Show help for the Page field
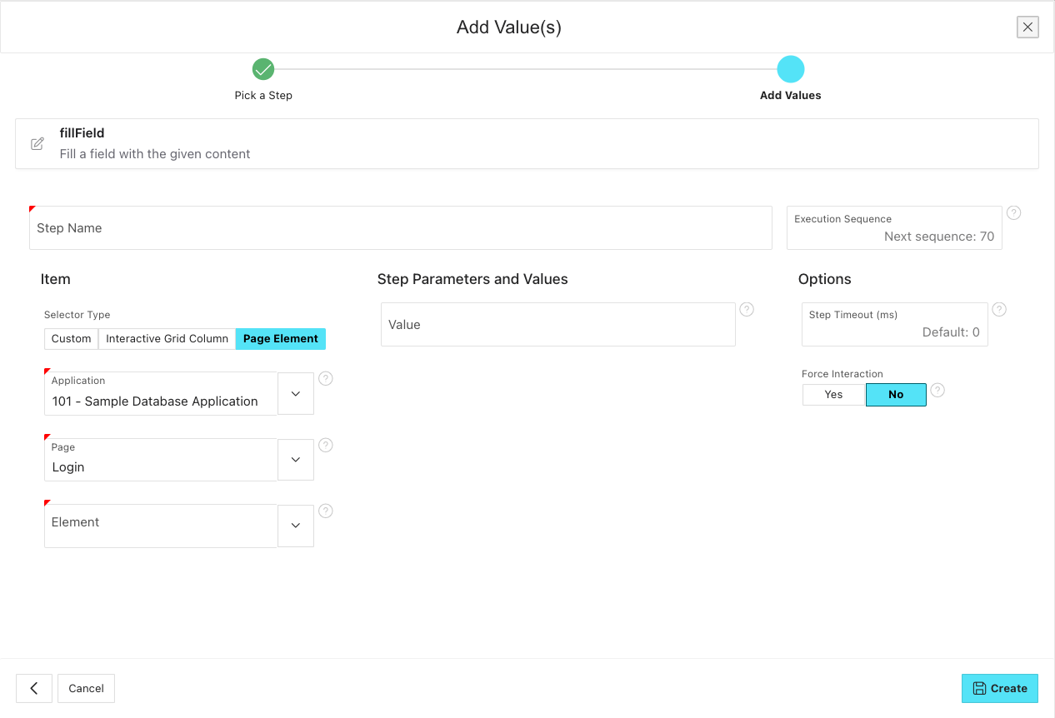This screenshot has height=718, width=1055. pos(326,445)
